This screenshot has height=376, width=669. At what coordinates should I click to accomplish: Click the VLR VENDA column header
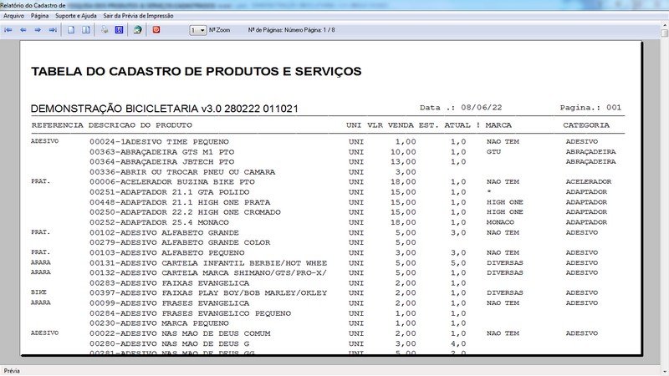point(391,125)
